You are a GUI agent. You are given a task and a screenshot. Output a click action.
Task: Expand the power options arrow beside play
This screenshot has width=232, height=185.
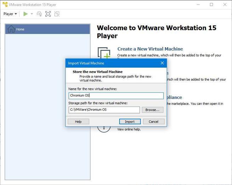point(32,14)
